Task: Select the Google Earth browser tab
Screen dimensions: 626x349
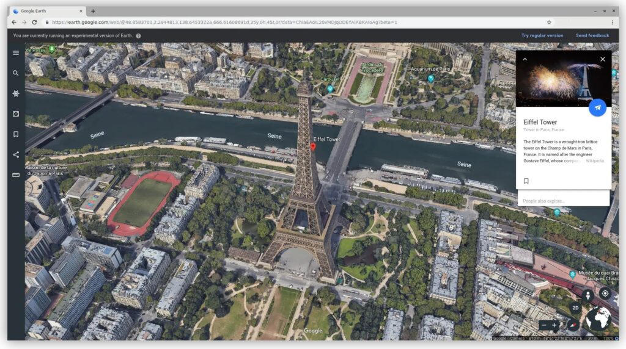Action: click(46, 11)
